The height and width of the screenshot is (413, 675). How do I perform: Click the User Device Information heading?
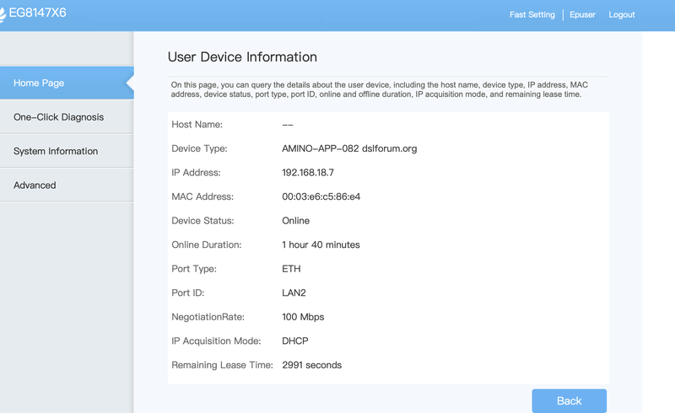pyautogui.click(x=242, y=57)
